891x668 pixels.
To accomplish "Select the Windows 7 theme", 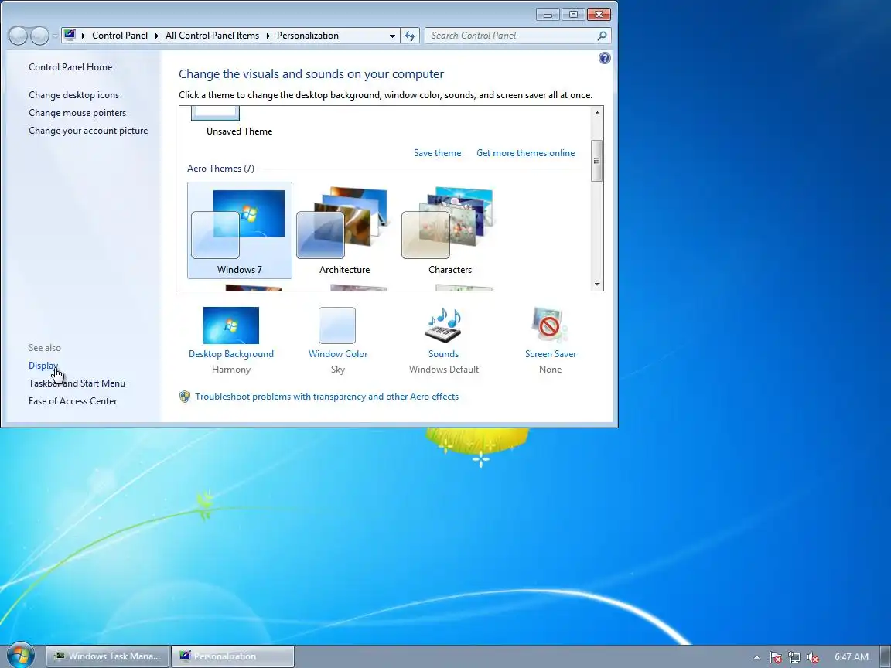I will (240, 230).
